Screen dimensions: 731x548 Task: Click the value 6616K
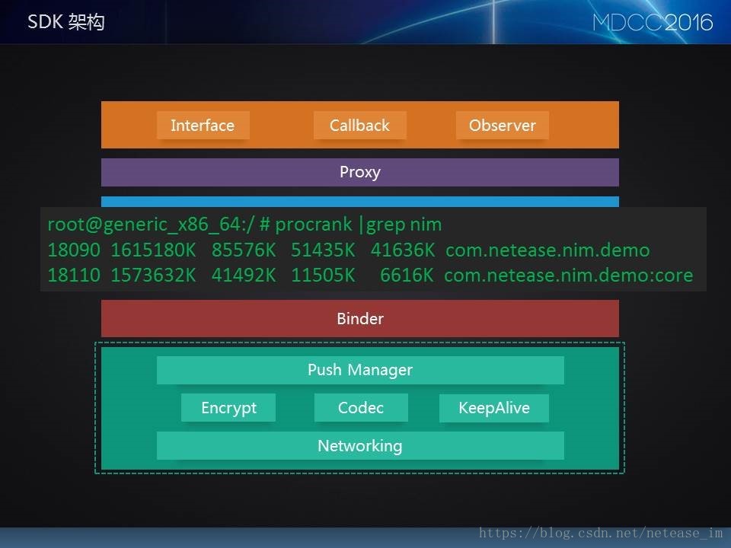pos(407,275)
